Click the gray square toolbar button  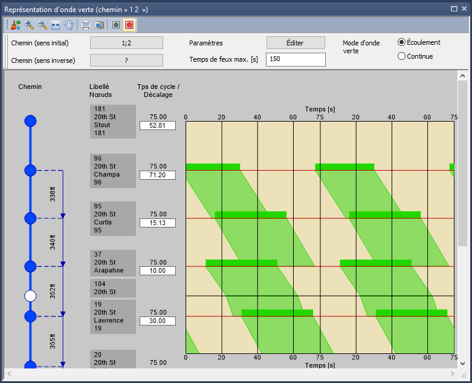pos(116,25)
